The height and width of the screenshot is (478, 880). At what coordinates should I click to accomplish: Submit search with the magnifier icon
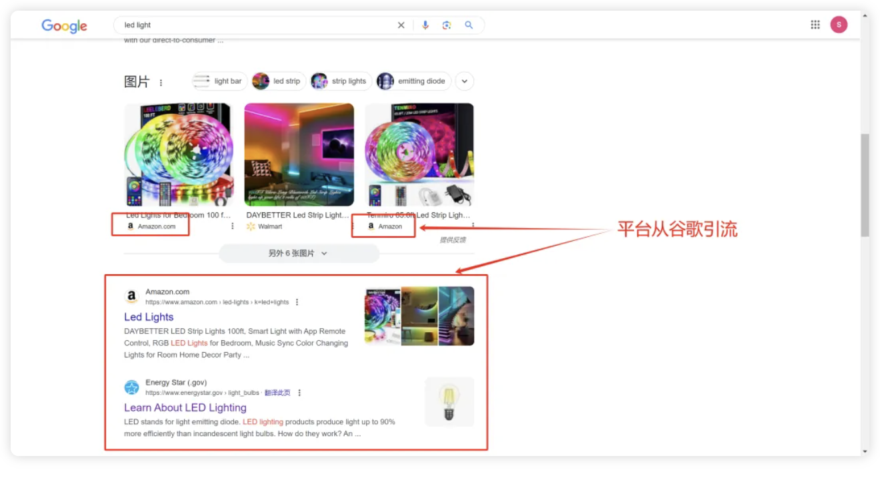(469, 25)
